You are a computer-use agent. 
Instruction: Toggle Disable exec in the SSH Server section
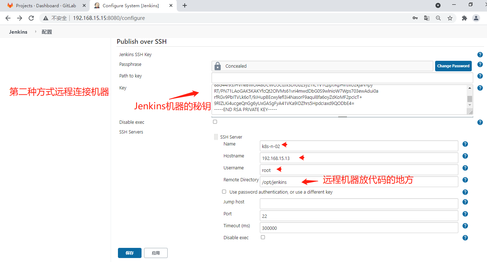point(263,237)
